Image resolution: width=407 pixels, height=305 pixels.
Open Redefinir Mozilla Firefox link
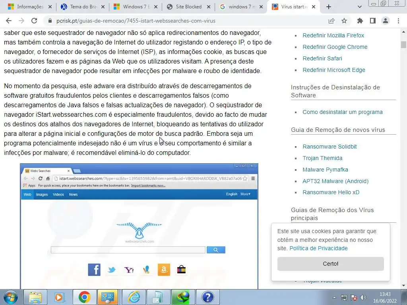[x=333, y=35]
